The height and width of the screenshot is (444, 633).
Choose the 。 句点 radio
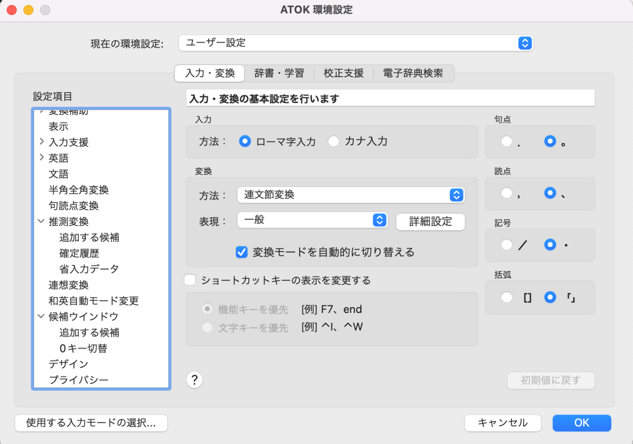pos(550,141)
